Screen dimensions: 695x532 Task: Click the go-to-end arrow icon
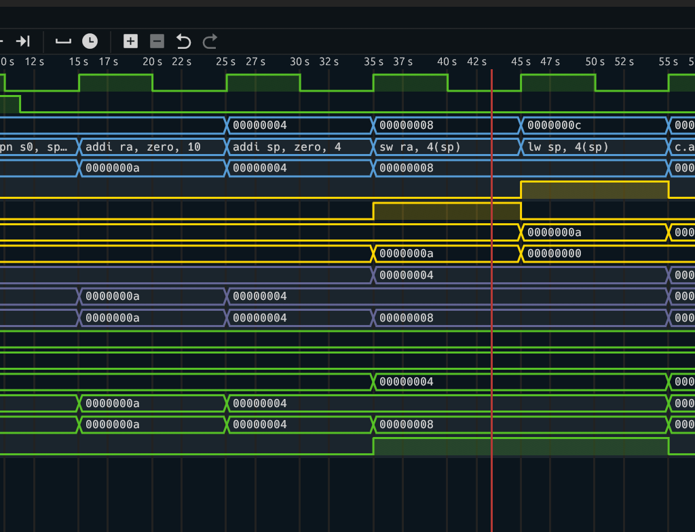22,41
